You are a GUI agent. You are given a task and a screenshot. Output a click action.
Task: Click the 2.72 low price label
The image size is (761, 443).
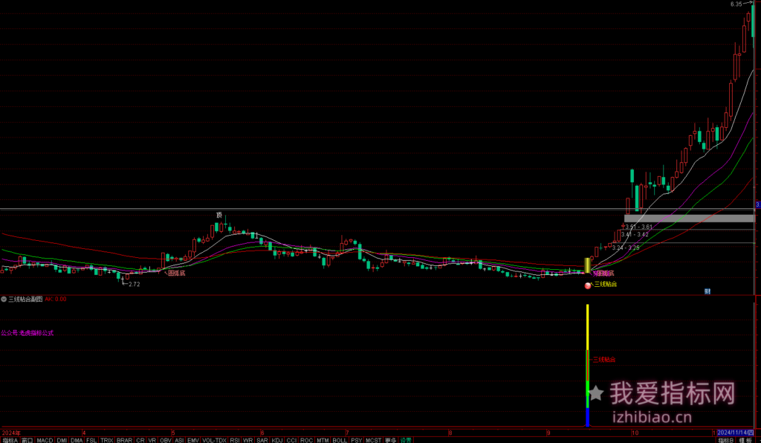coord(134,285)
